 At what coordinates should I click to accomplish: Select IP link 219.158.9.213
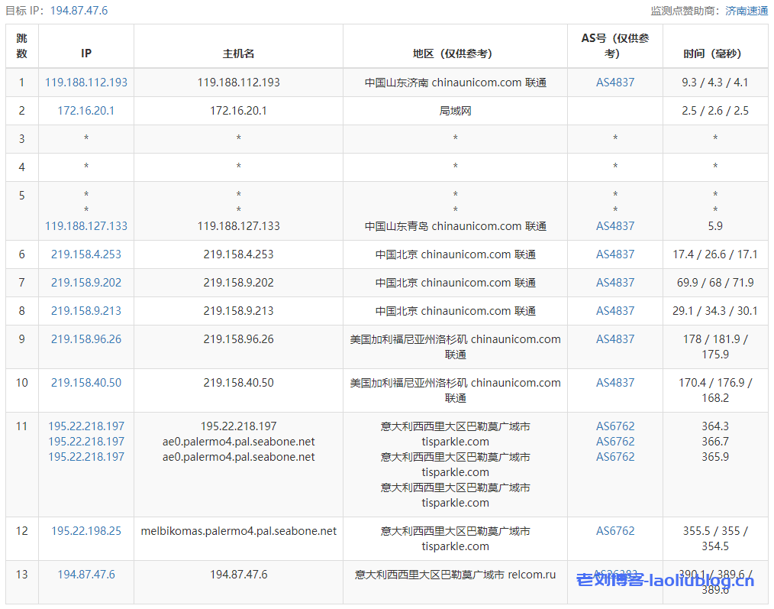pyautogui.click(x=86, y=311)
